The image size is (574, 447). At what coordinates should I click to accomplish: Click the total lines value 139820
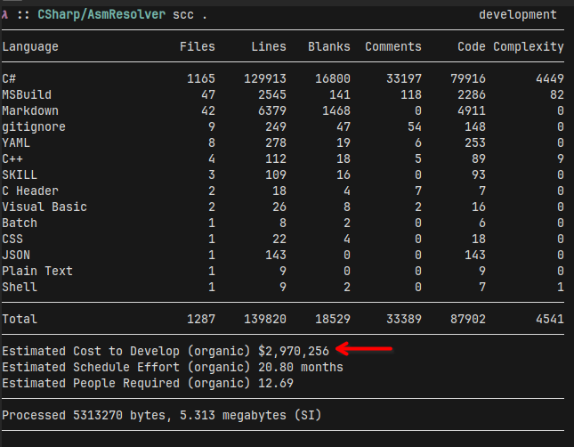265,320
